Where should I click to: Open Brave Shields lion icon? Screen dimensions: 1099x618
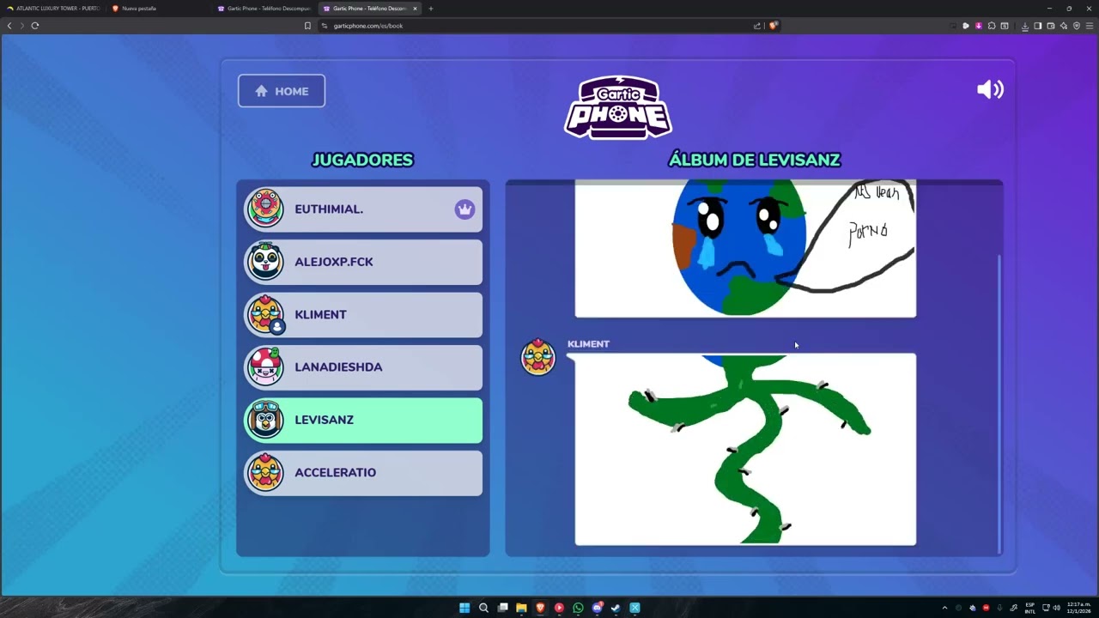(773, 26)
